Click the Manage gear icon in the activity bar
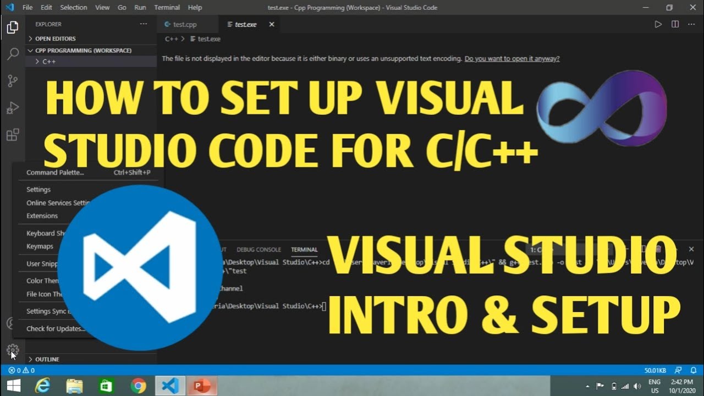Image resolution: width=704 pixels, height=396 pixels. (12, 350)
